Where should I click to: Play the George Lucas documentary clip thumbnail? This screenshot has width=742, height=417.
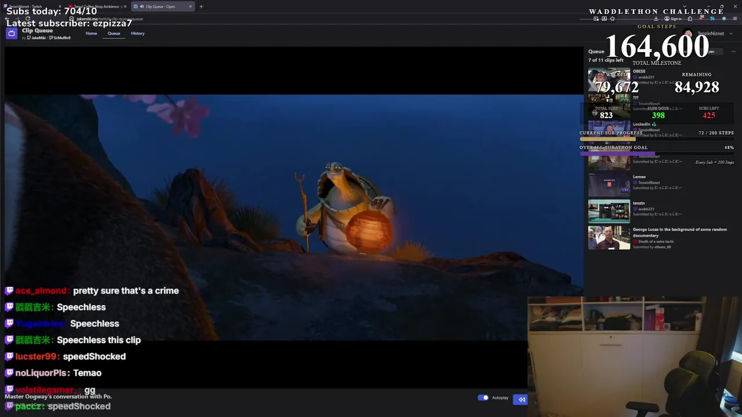[x=609, y=237]
